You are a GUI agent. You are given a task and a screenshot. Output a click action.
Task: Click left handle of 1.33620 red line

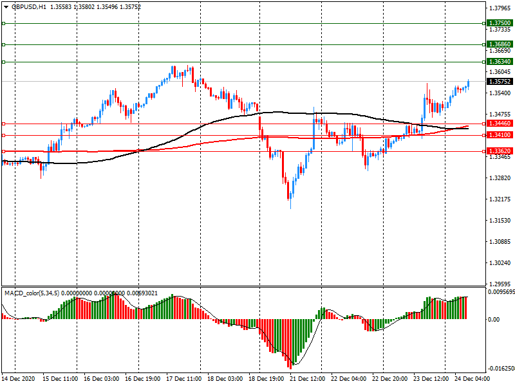tap(3, 151)
